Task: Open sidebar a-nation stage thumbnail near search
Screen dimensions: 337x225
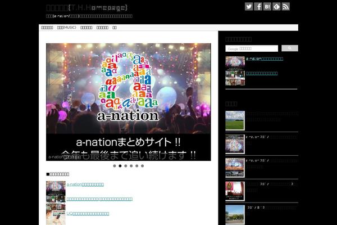Action: (235, 63)
